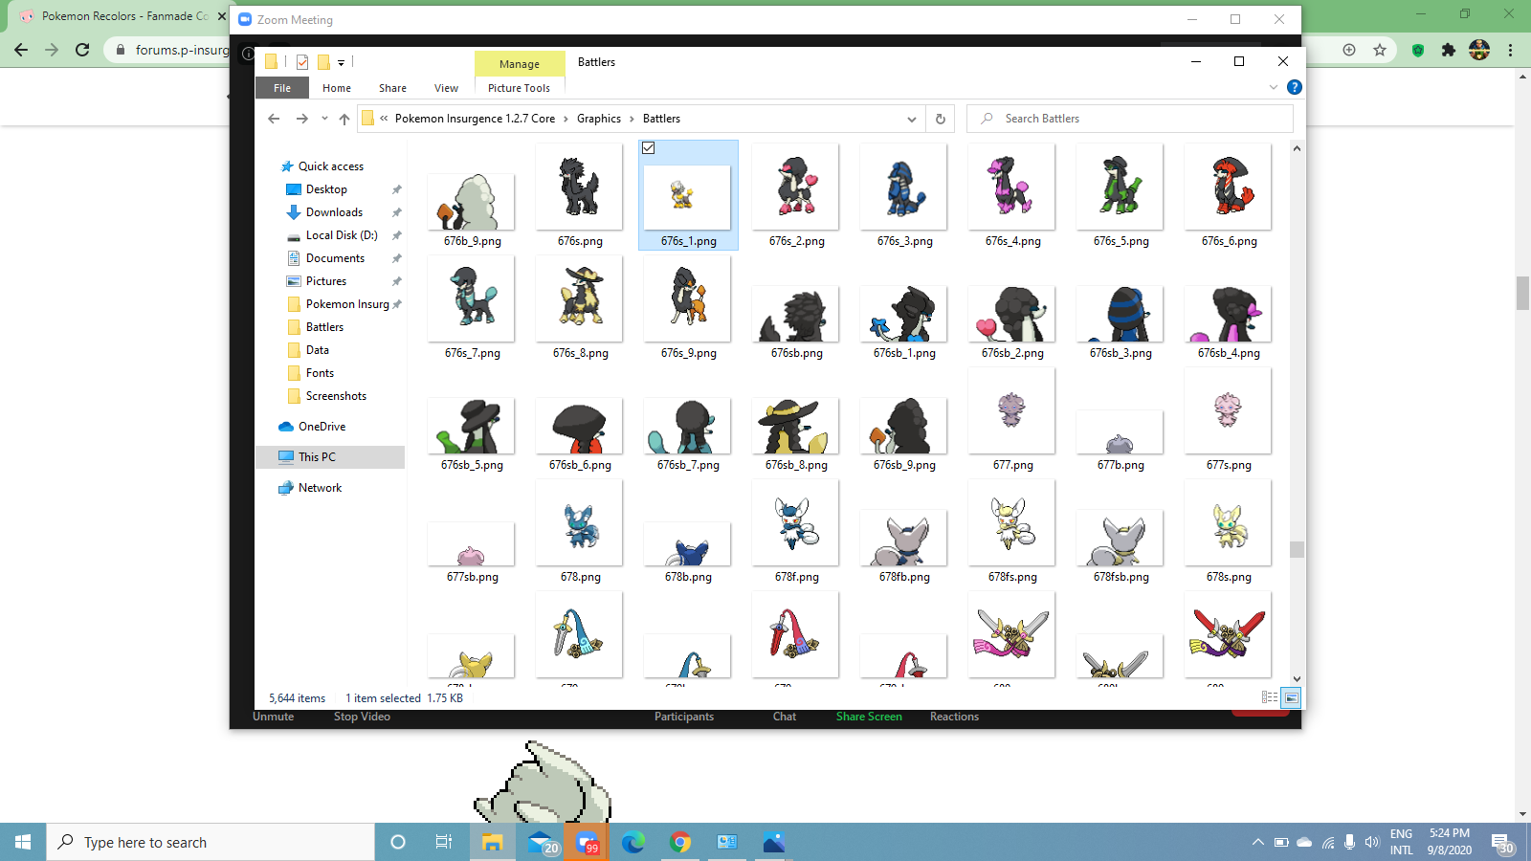Click Unmute in Zoom window
Image resolution: width=1531 pixels, height=861 pixels.
(x=273, y=717)
